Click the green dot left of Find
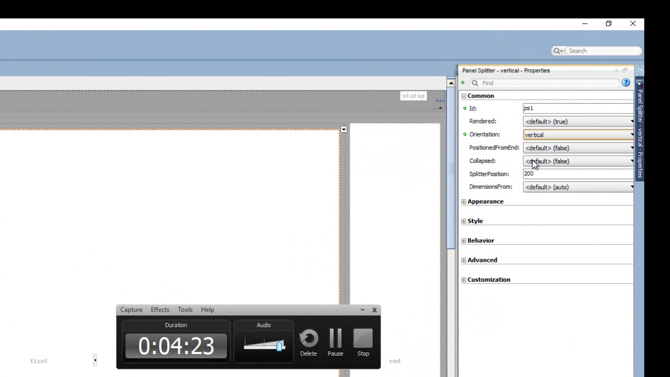 tap(463, 83)
